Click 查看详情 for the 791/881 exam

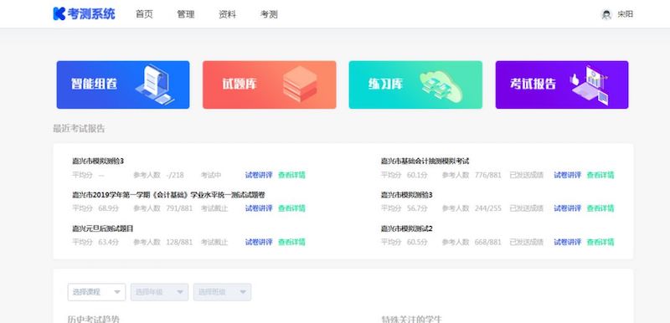291,208
